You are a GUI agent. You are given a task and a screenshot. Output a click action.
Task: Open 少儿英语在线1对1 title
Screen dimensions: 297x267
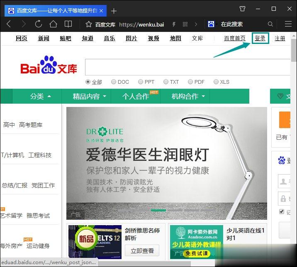(246, 234)
